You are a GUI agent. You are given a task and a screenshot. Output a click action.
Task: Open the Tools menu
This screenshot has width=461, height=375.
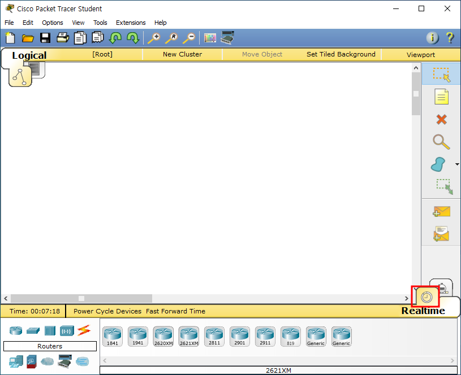click(100, 23)
